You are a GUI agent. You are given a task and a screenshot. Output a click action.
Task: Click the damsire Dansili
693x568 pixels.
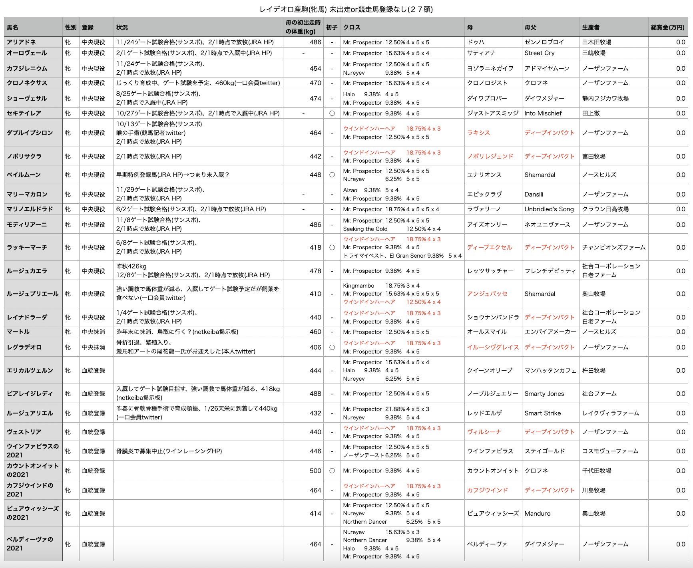(534, 194)
